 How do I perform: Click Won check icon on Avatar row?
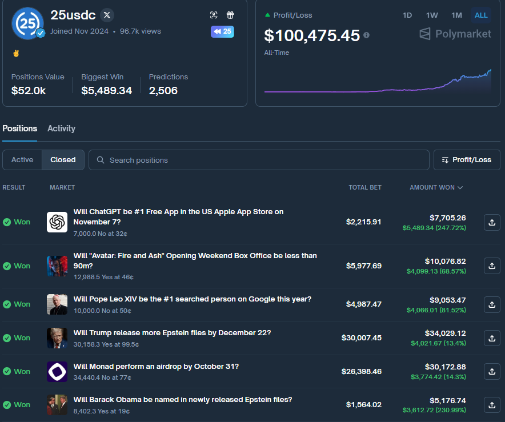[x=7, y=266]
